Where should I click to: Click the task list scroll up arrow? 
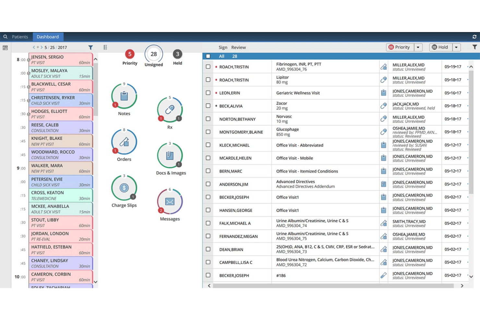[471, 67]
